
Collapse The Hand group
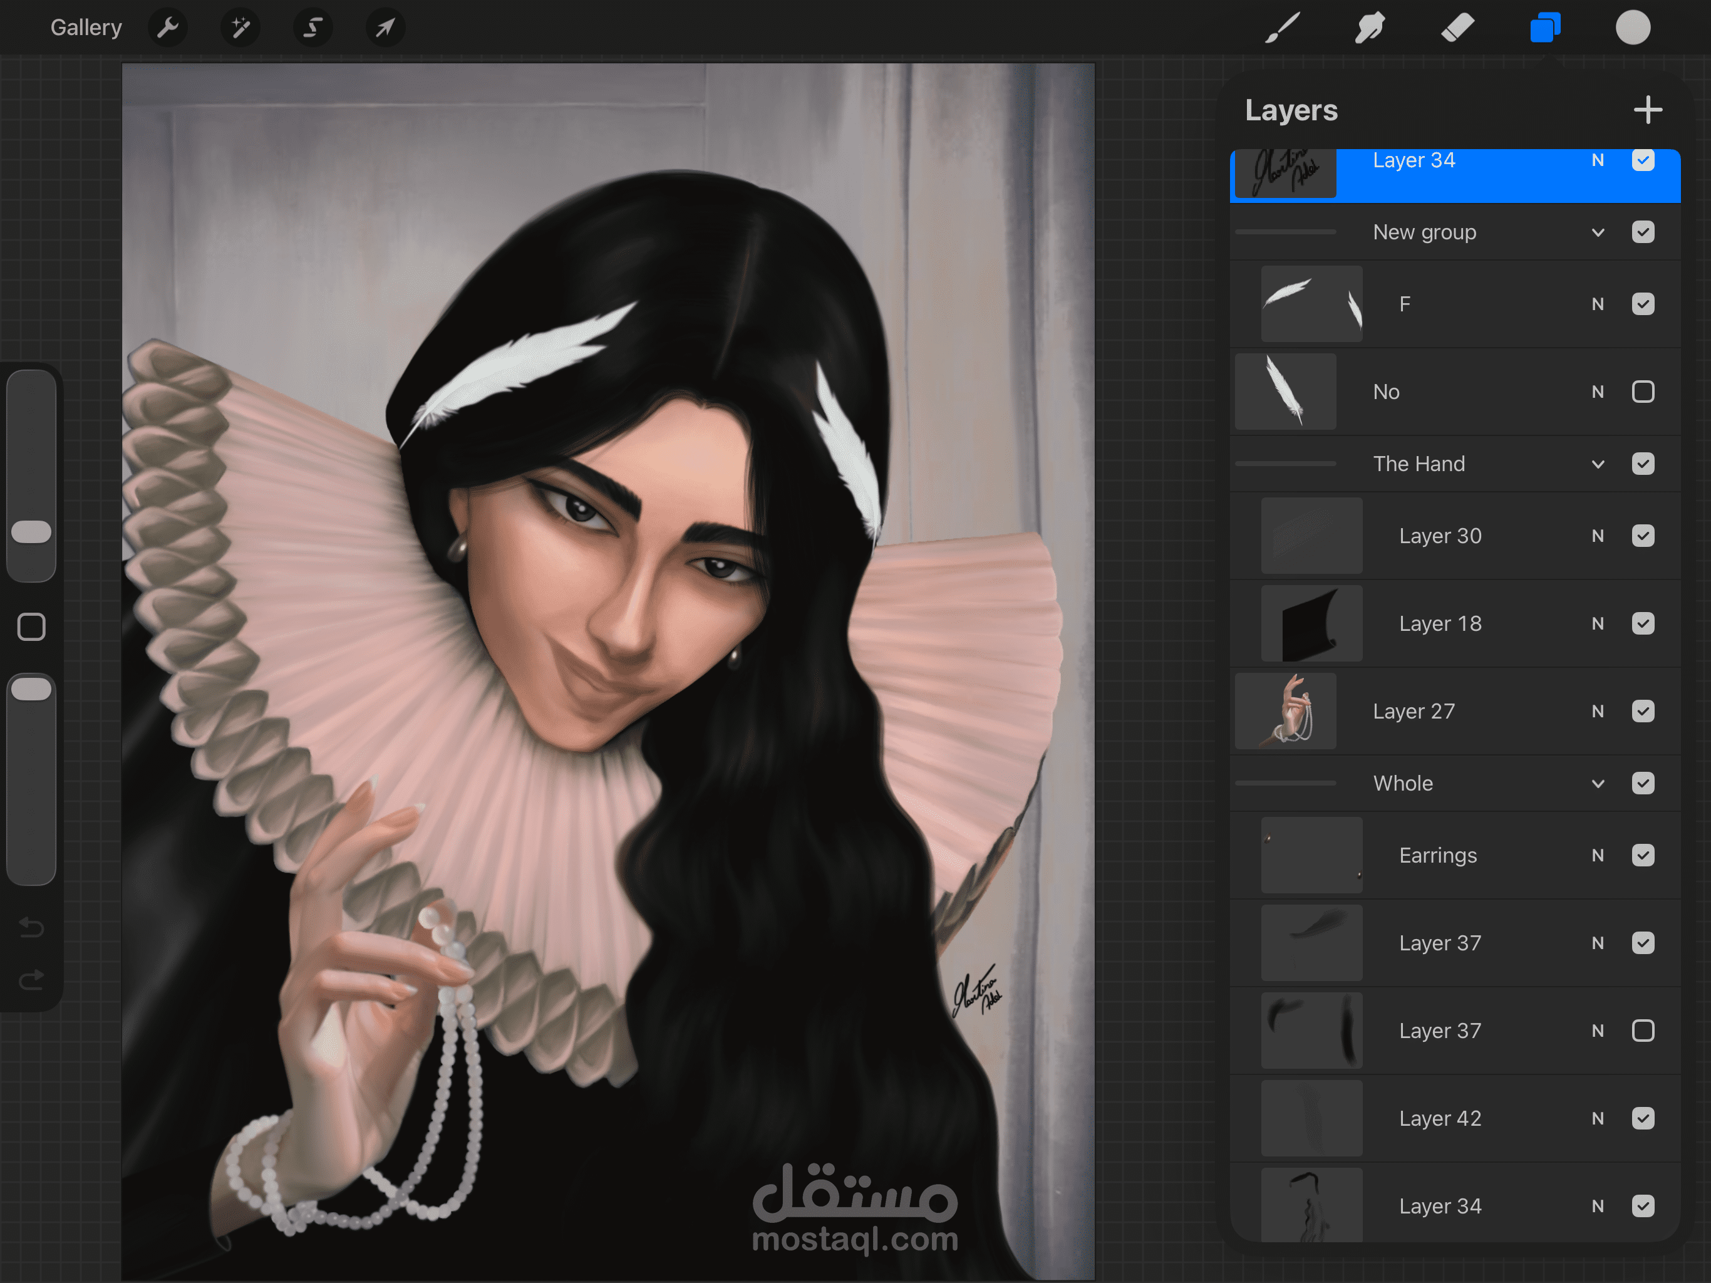[1598, 464]
